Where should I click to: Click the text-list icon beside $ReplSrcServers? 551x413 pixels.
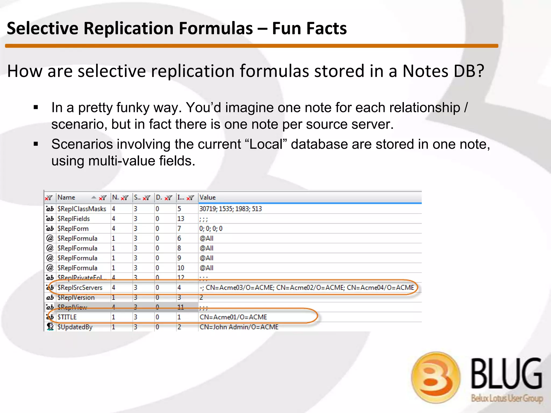tap(50, 287)
